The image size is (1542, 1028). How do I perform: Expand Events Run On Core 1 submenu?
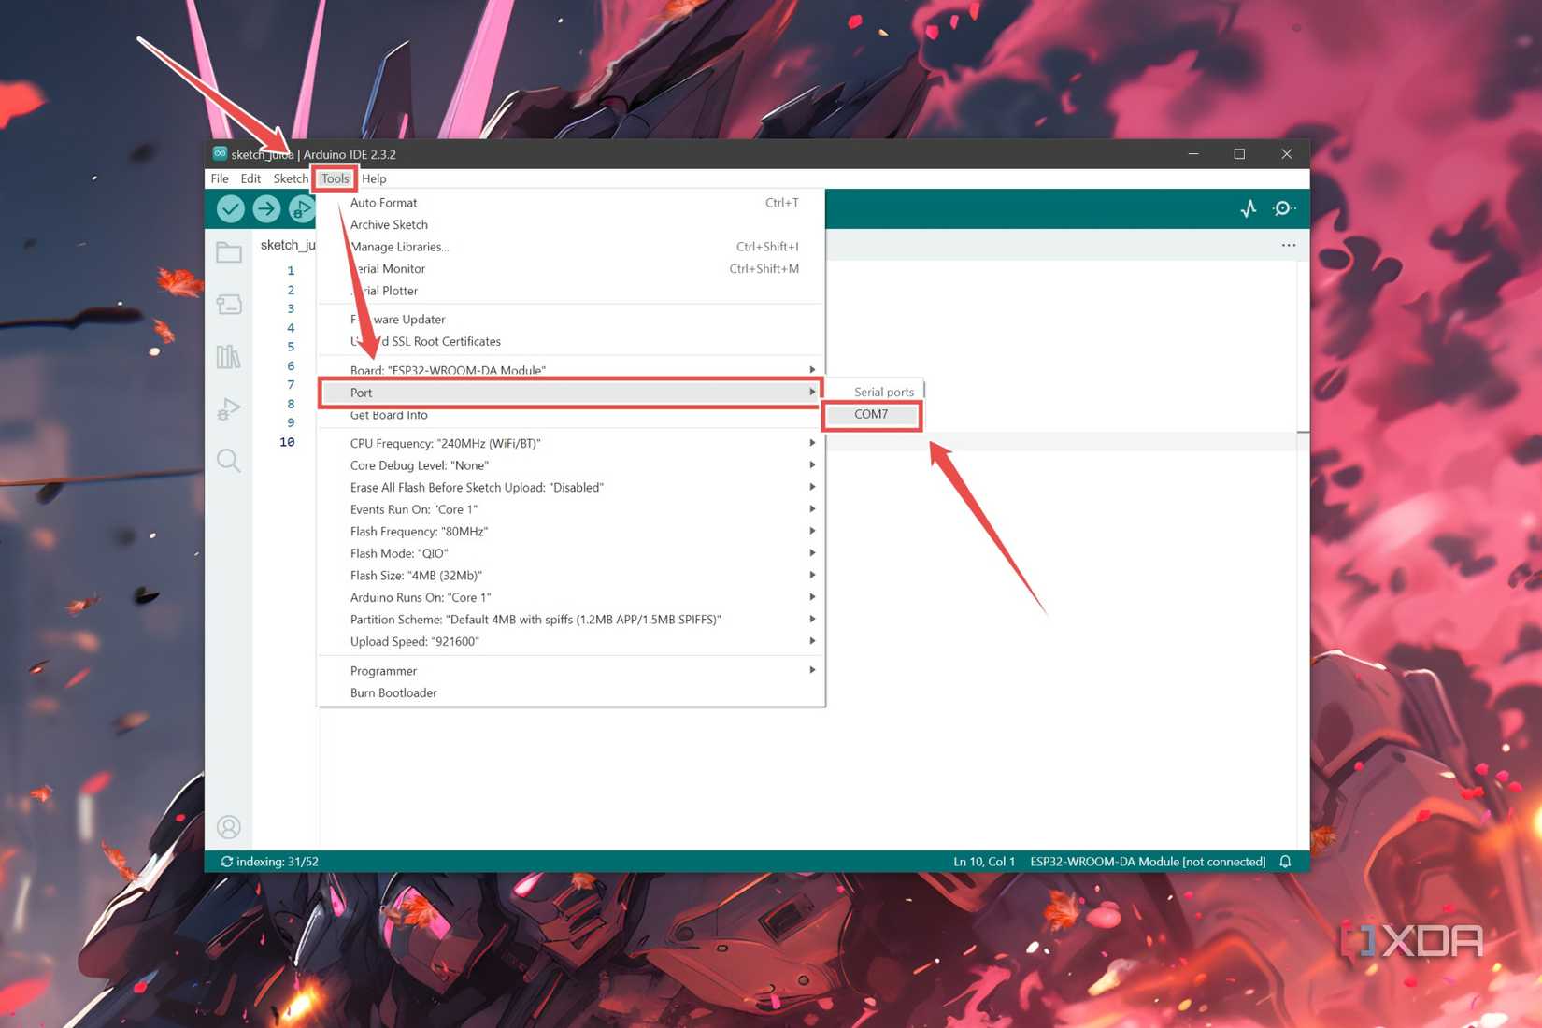point(571,509)
